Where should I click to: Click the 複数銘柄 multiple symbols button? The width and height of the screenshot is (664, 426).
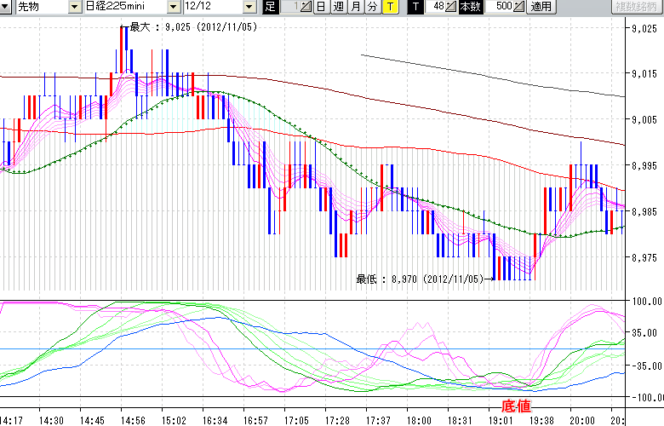tap(637, 7)
